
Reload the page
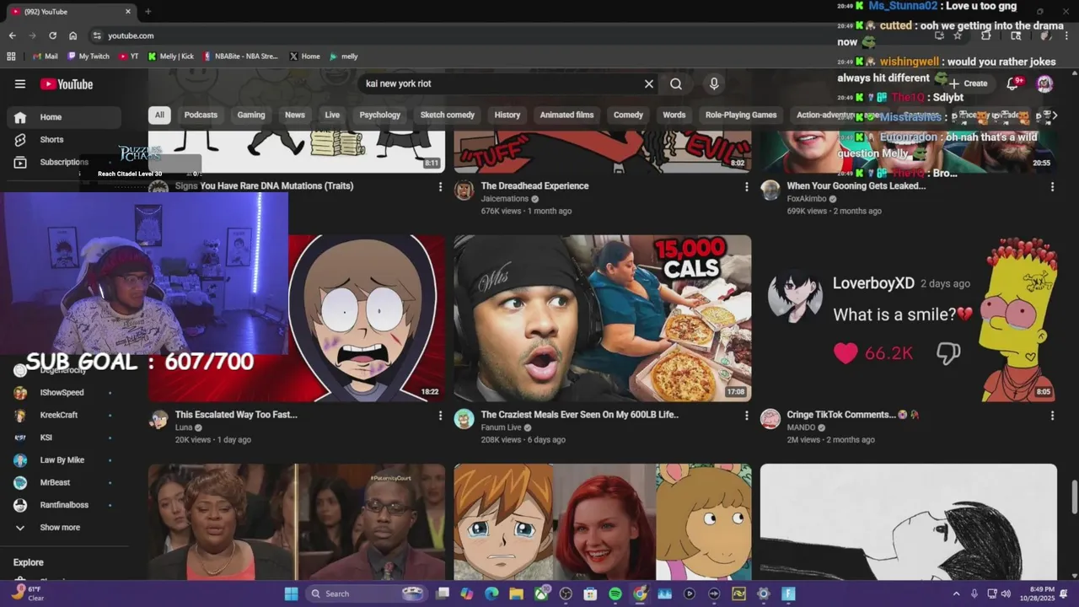[x=52, y=35]
